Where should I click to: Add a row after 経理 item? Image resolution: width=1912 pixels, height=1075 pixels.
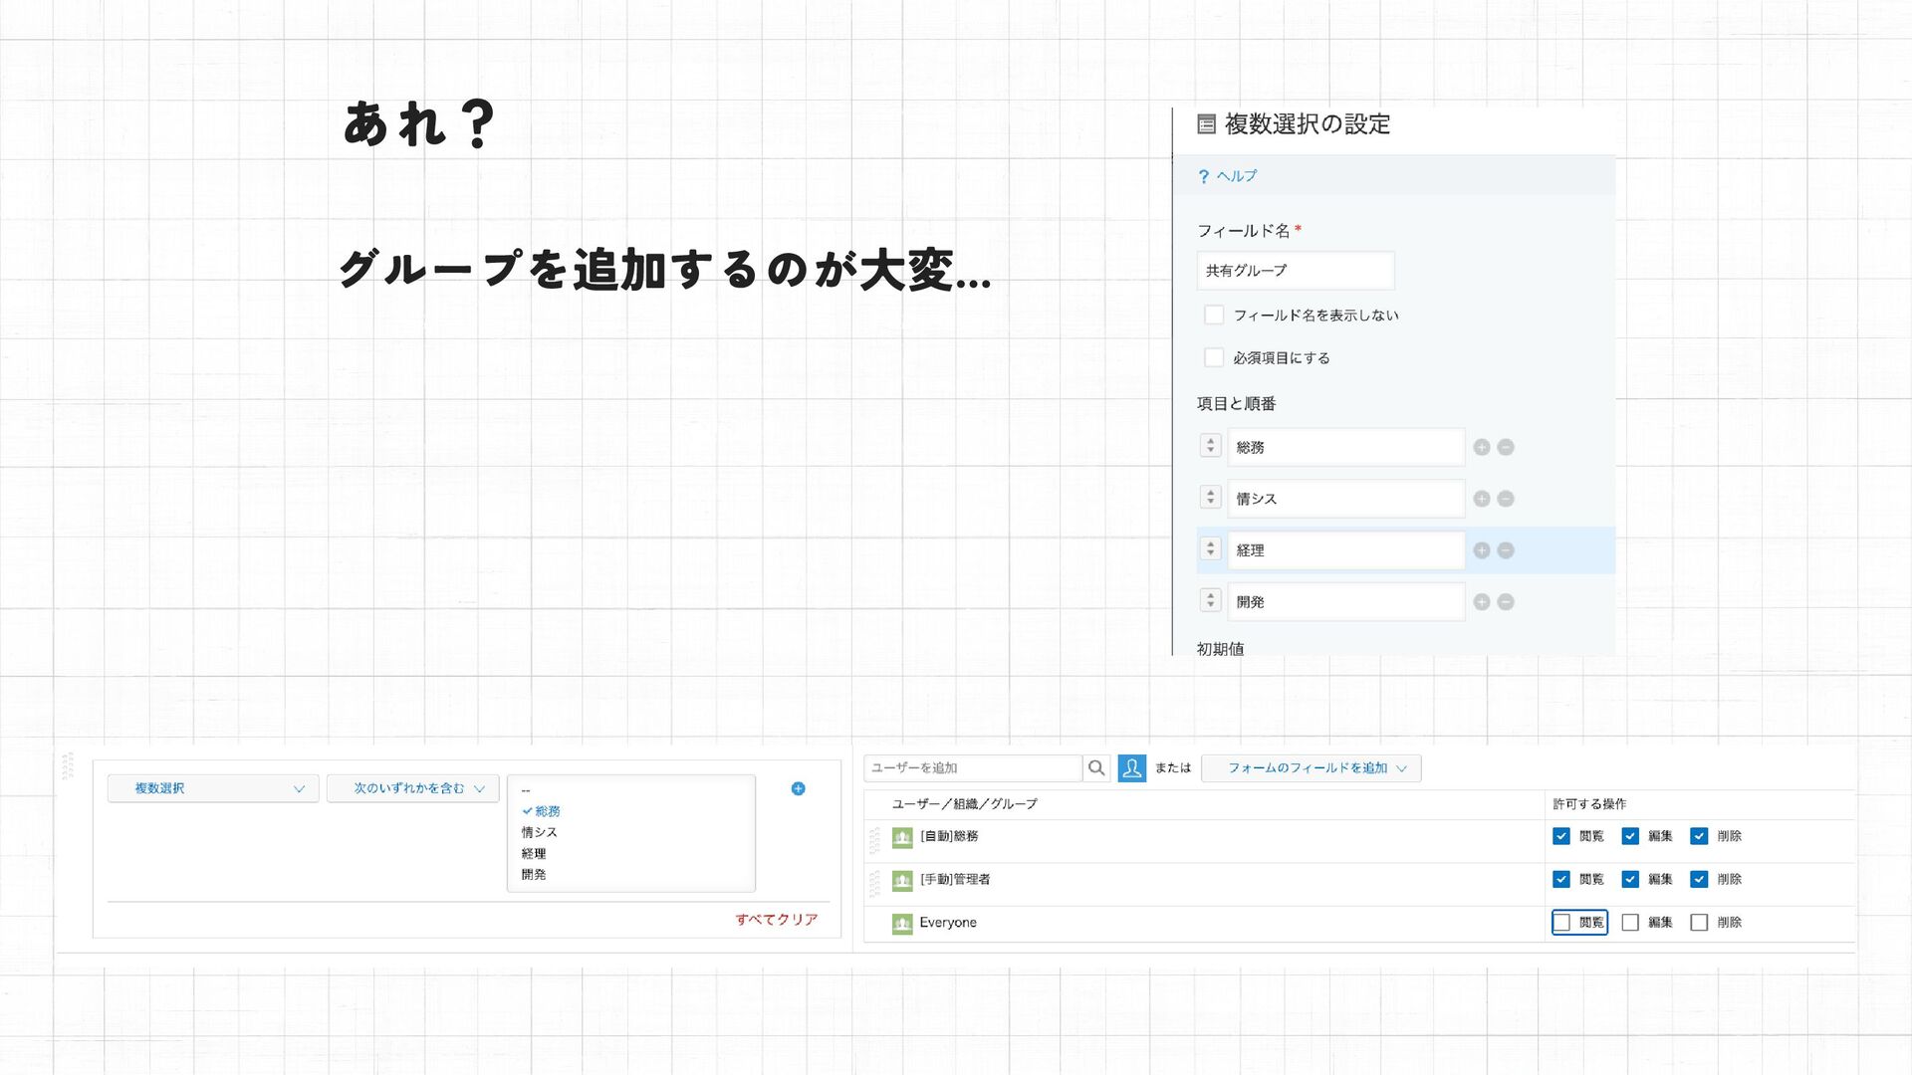pos(1482,550)
